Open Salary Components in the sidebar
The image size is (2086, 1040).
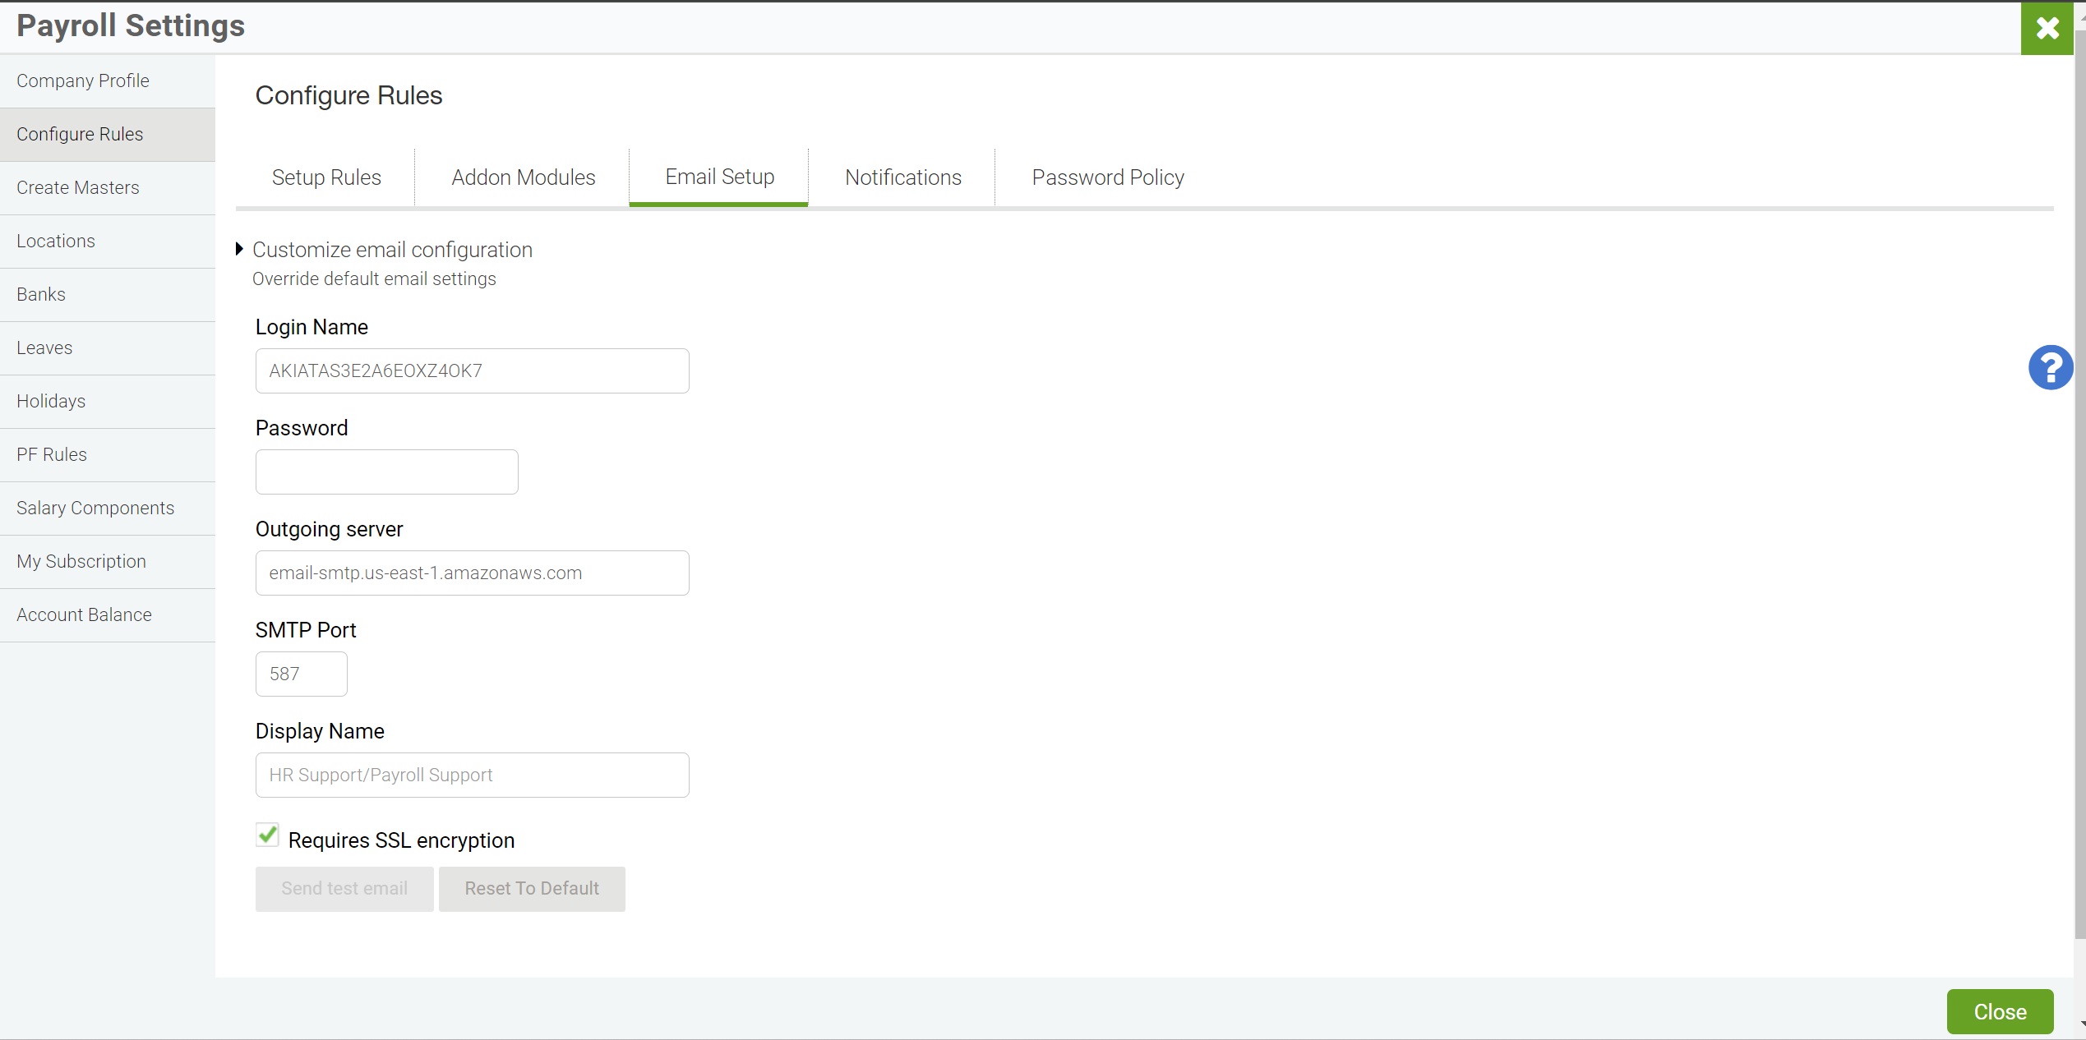point(95,508)
